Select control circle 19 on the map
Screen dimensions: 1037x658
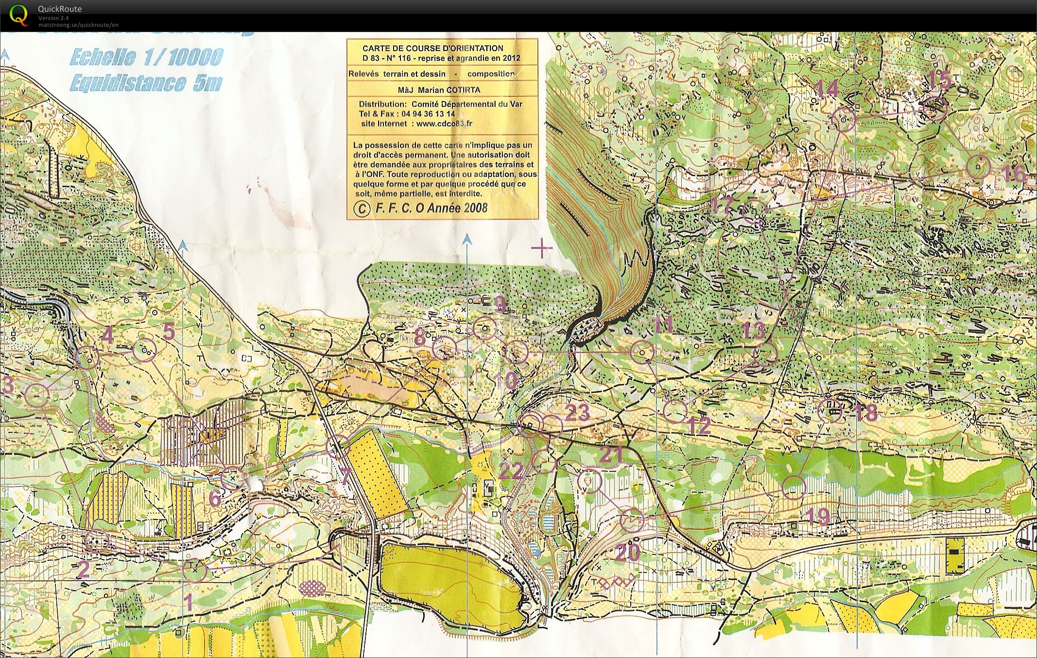click(x=794, y=487)
